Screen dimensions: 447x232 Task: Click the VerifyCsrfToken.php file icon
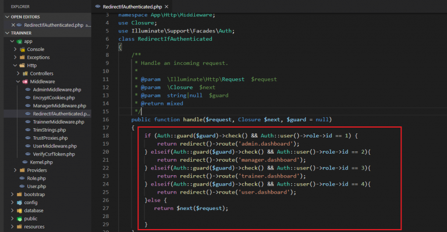(28, 154)
